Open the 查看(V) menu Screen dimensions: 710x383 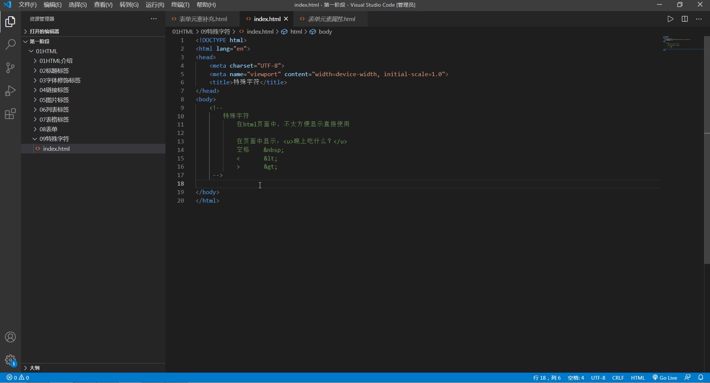tap(103, 5)
